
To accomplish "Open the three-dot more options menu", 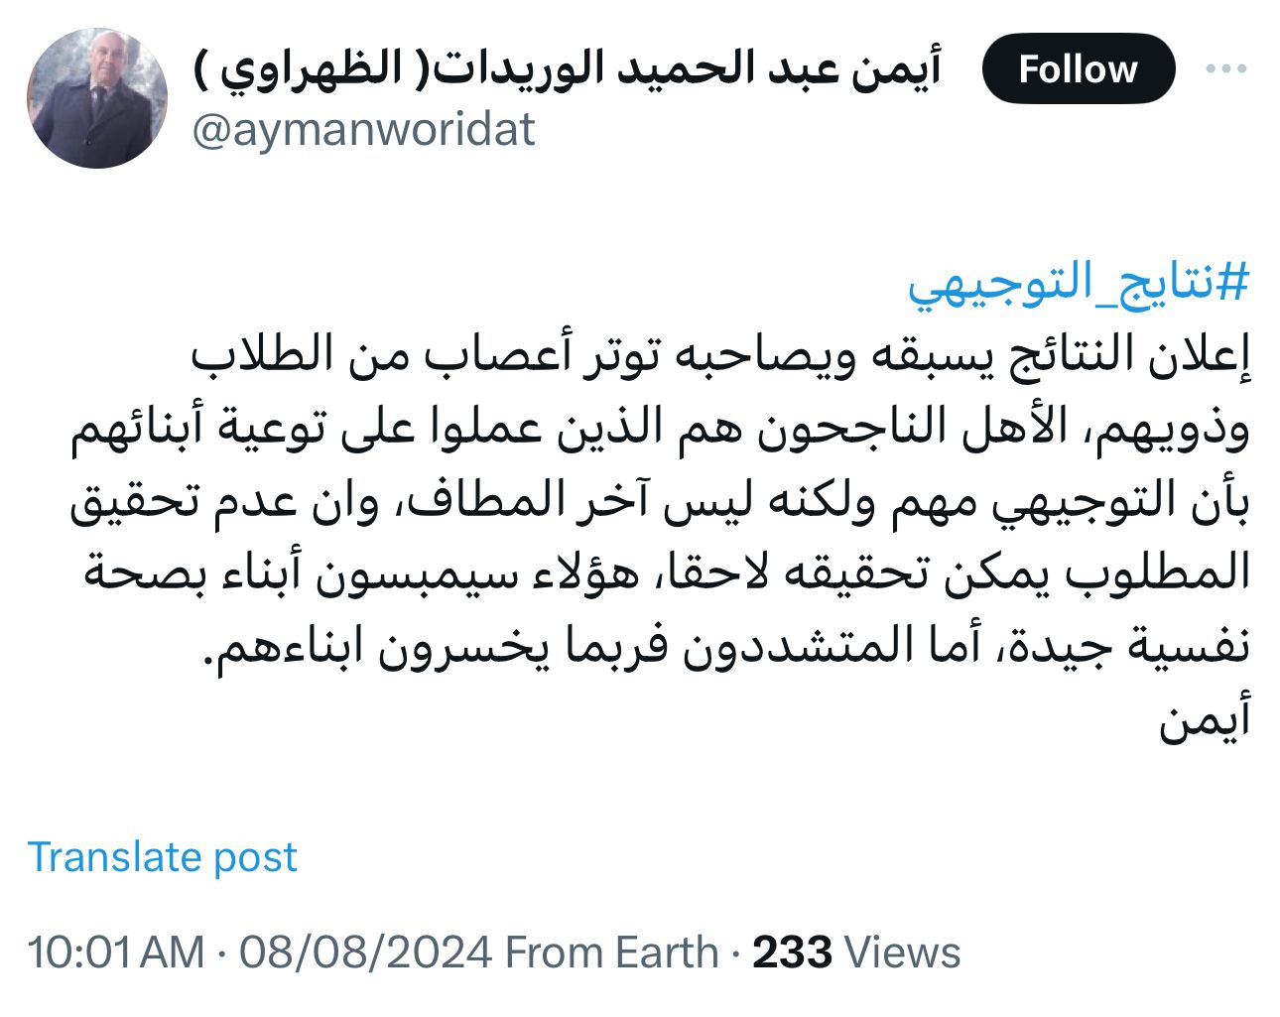I will coord(1224,69).
